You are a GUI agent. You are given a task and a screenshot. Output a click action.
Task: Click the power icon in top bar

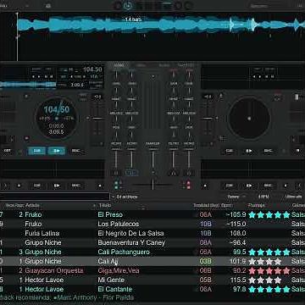pyautogui.click(x=128, y=5)
